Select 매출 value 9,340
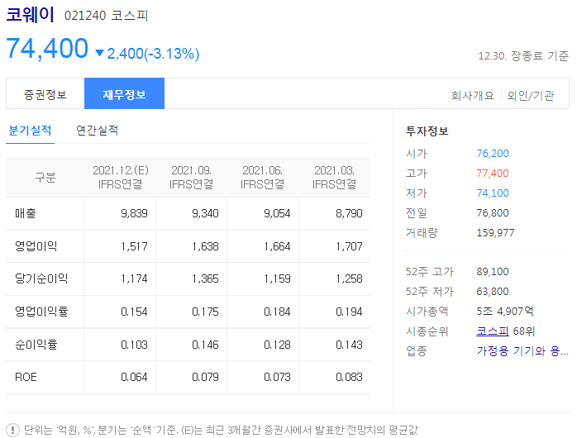This screenshot has width=577, height=438. tap(205, 213)
